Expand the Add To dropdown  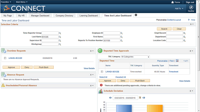[179, 8]
